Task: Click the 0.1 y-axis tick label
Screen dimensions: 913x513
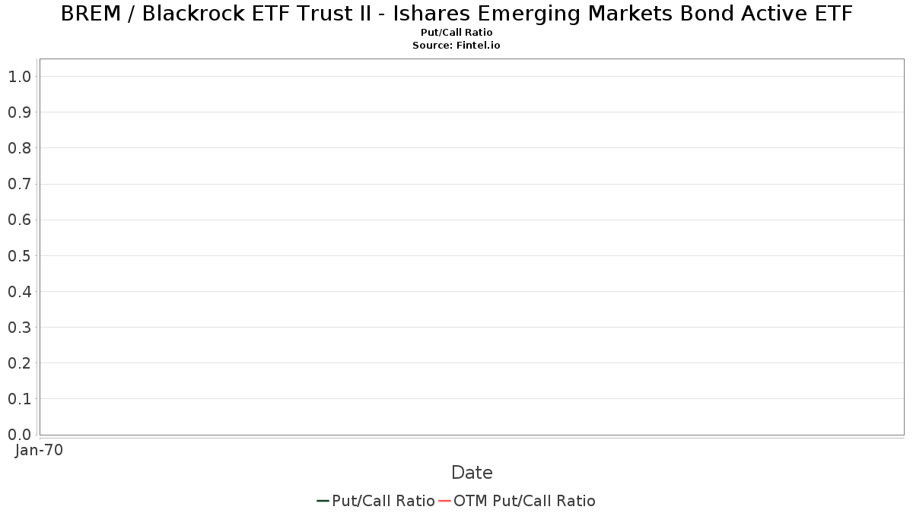Action: click(19, 399)
